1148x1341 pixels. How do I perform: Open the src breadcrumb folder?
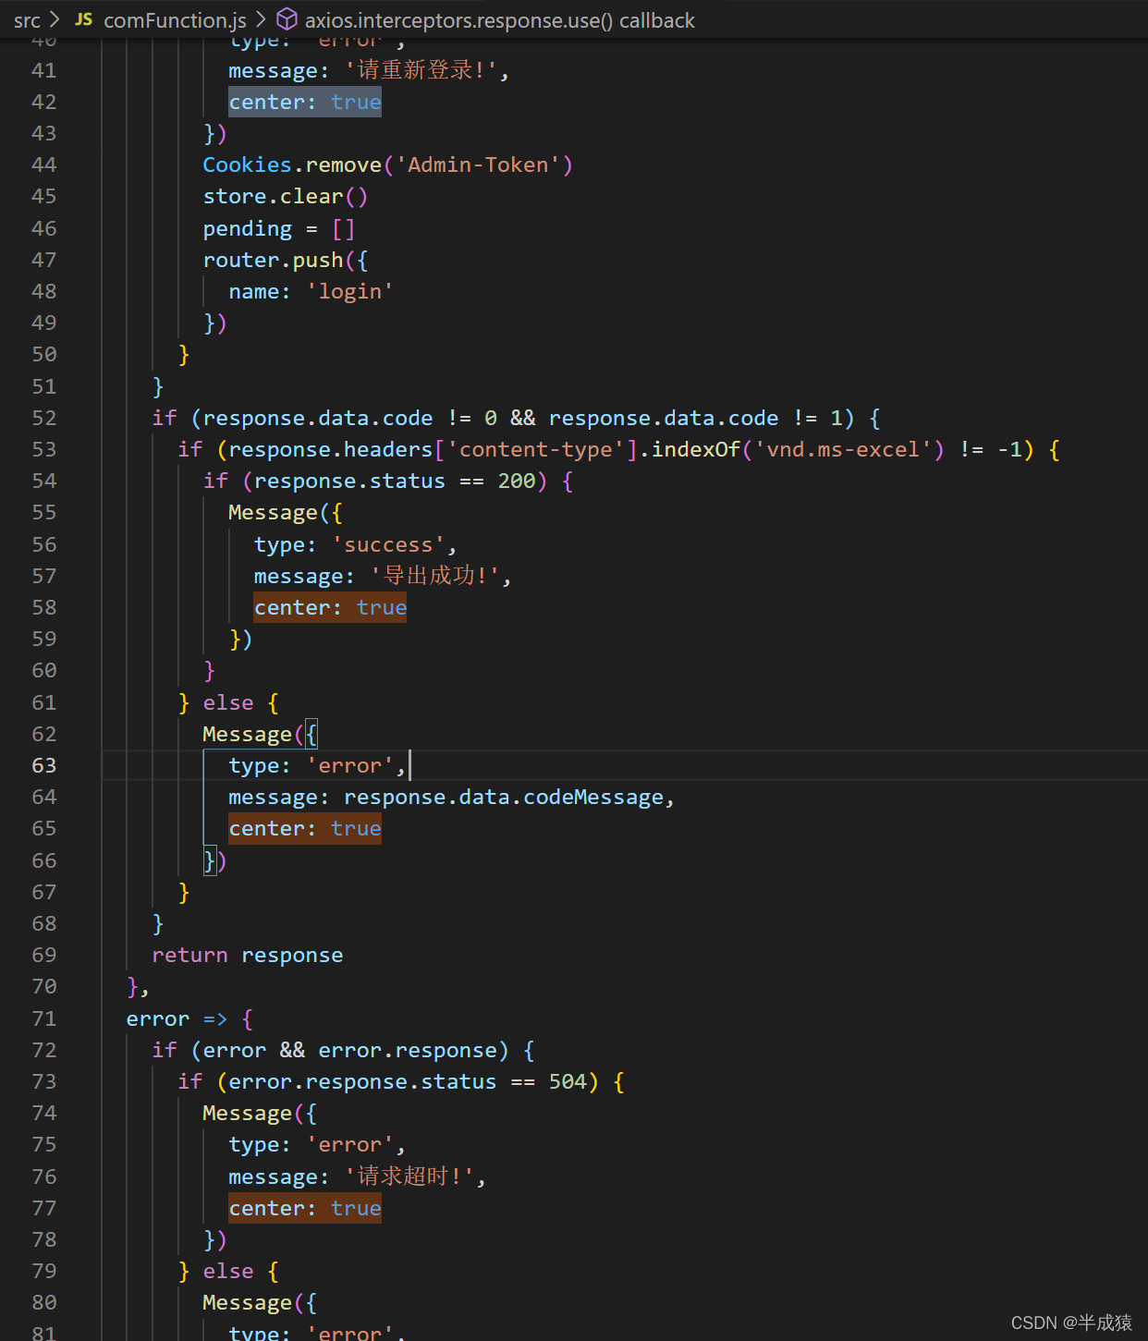(27, 19)
